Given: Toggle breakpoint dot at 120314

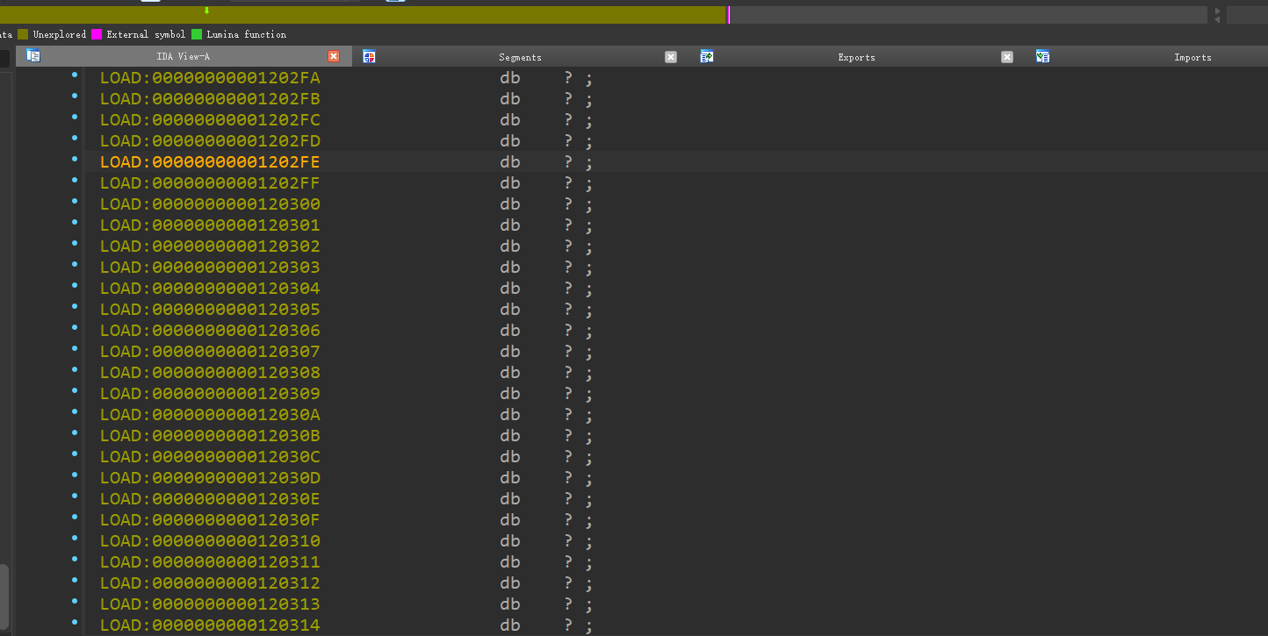Looking at the screenshot, I should click(75, 623).
